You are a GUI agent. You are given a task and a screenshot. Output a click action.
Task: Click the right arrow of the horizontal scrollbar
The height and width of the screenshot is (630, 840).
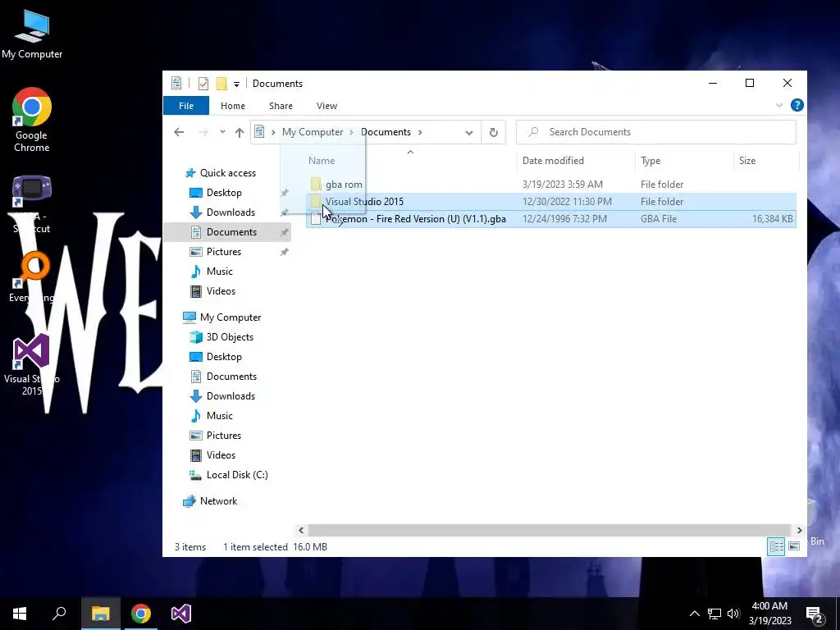pos(799,531)
